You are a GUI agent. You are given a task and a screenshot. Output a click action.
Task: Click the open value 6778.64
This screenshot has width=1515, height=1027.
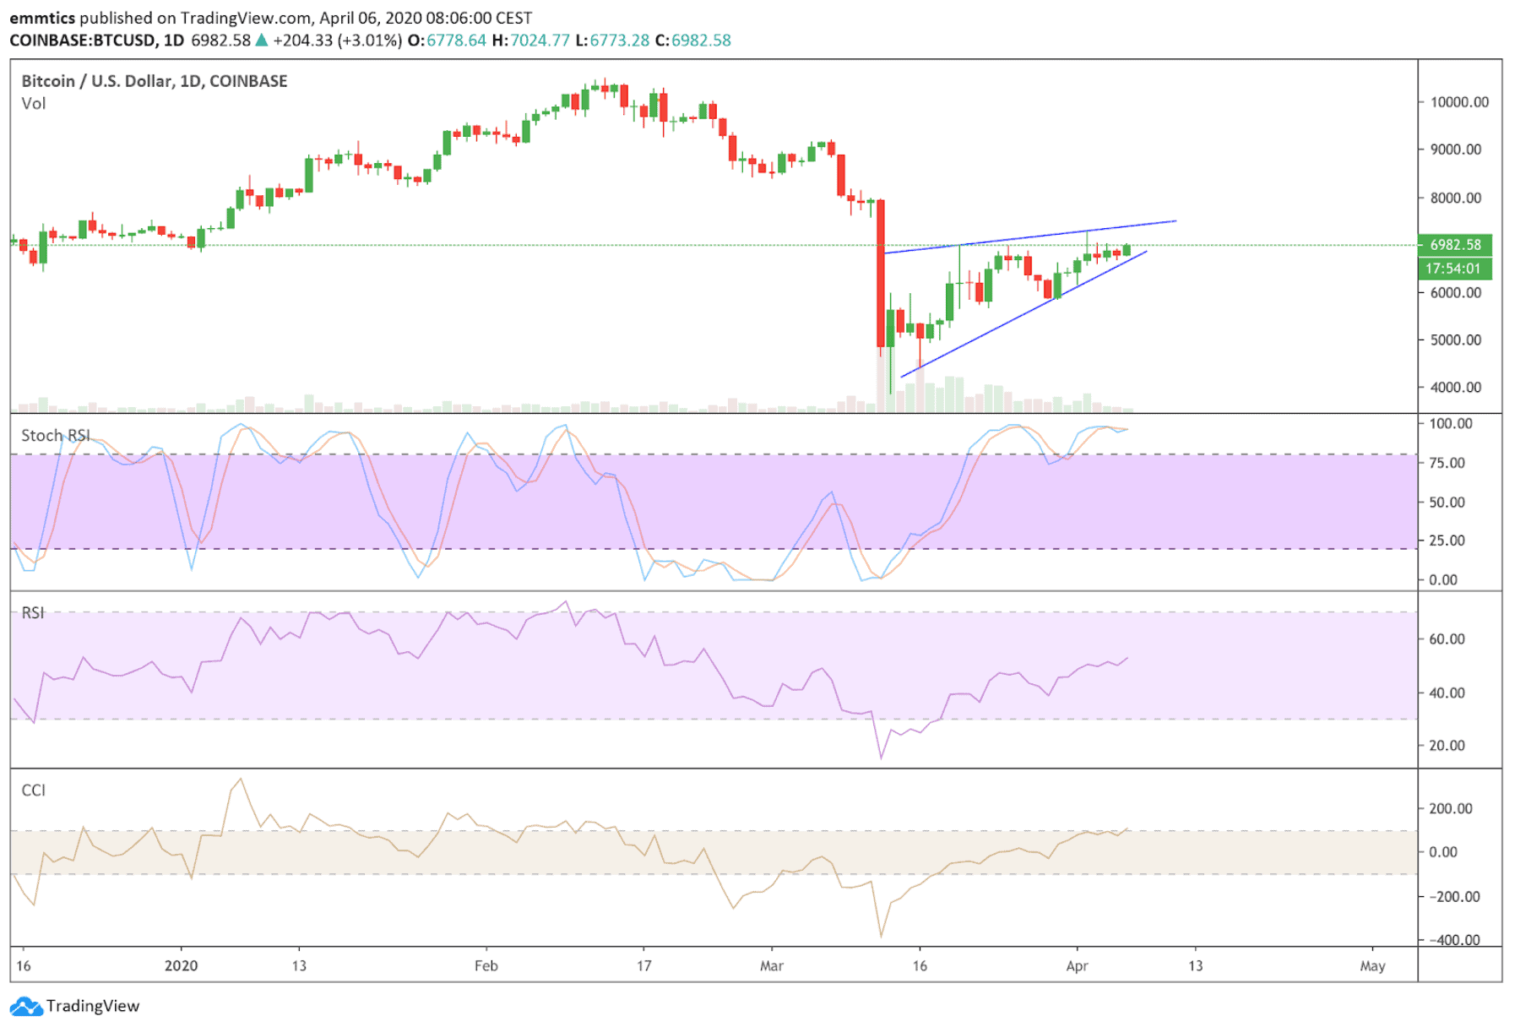pos(456,41)
